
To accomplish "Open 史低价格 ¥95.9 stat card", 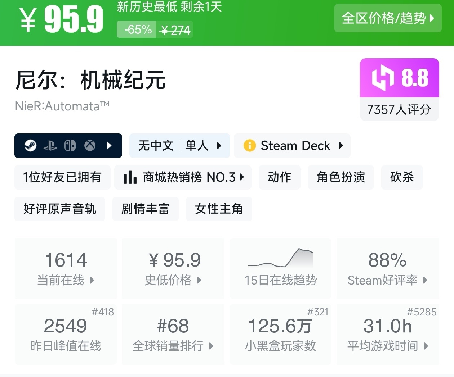I will 173,268.
